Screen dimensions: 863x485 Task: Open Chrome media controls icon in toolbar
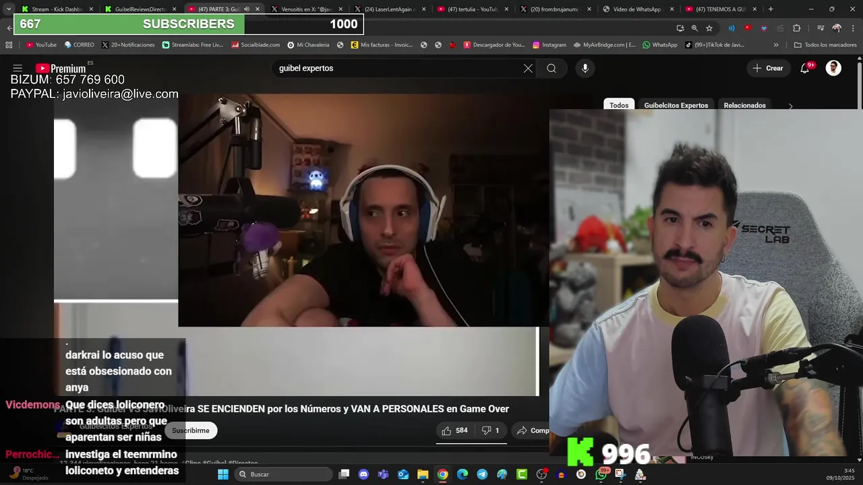coord(820,28)
